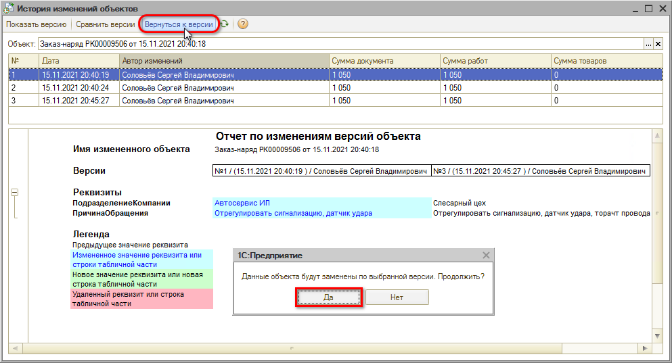
Task: Click the Объект input field
Action: [x=338, y=44]
